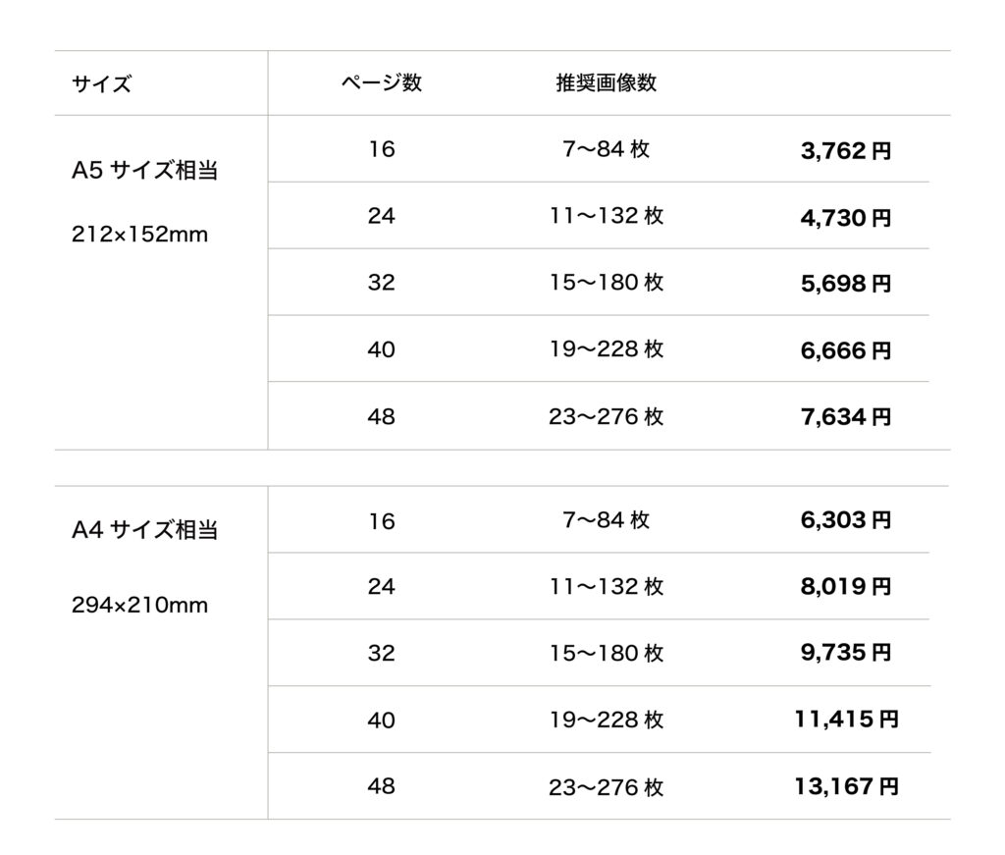This screenshot has width=1005, height=855.
Task: Click 15〜180 枚 in the A4 section
Action: coord(607,653)
